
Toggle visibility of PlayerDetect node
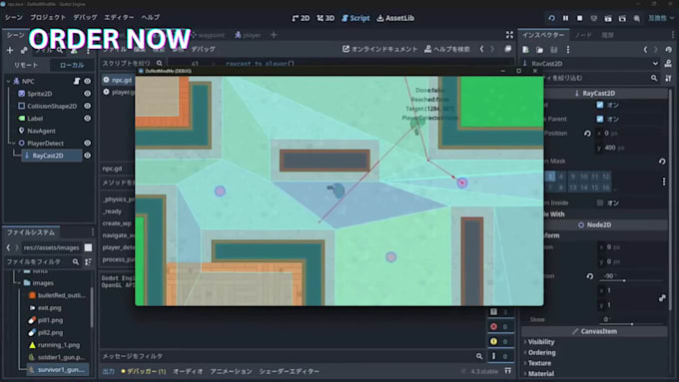point(88,143)
